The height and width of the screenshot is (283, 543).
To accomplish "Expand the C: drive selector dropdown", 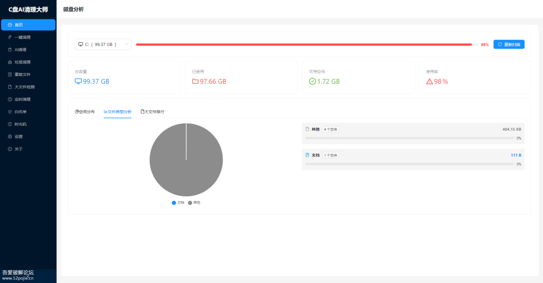I will [x=103, y=44].
